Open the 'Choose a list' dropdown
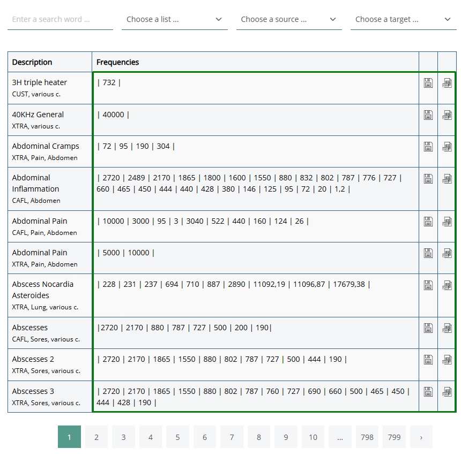461x456 pixels. pos(174,19)
